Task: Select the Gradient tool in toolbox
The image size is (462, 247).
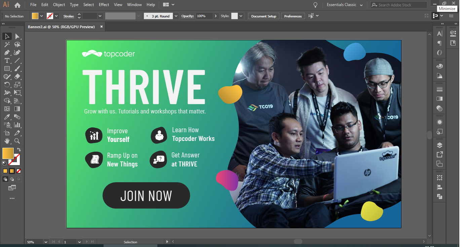Action: click(17, 109)
